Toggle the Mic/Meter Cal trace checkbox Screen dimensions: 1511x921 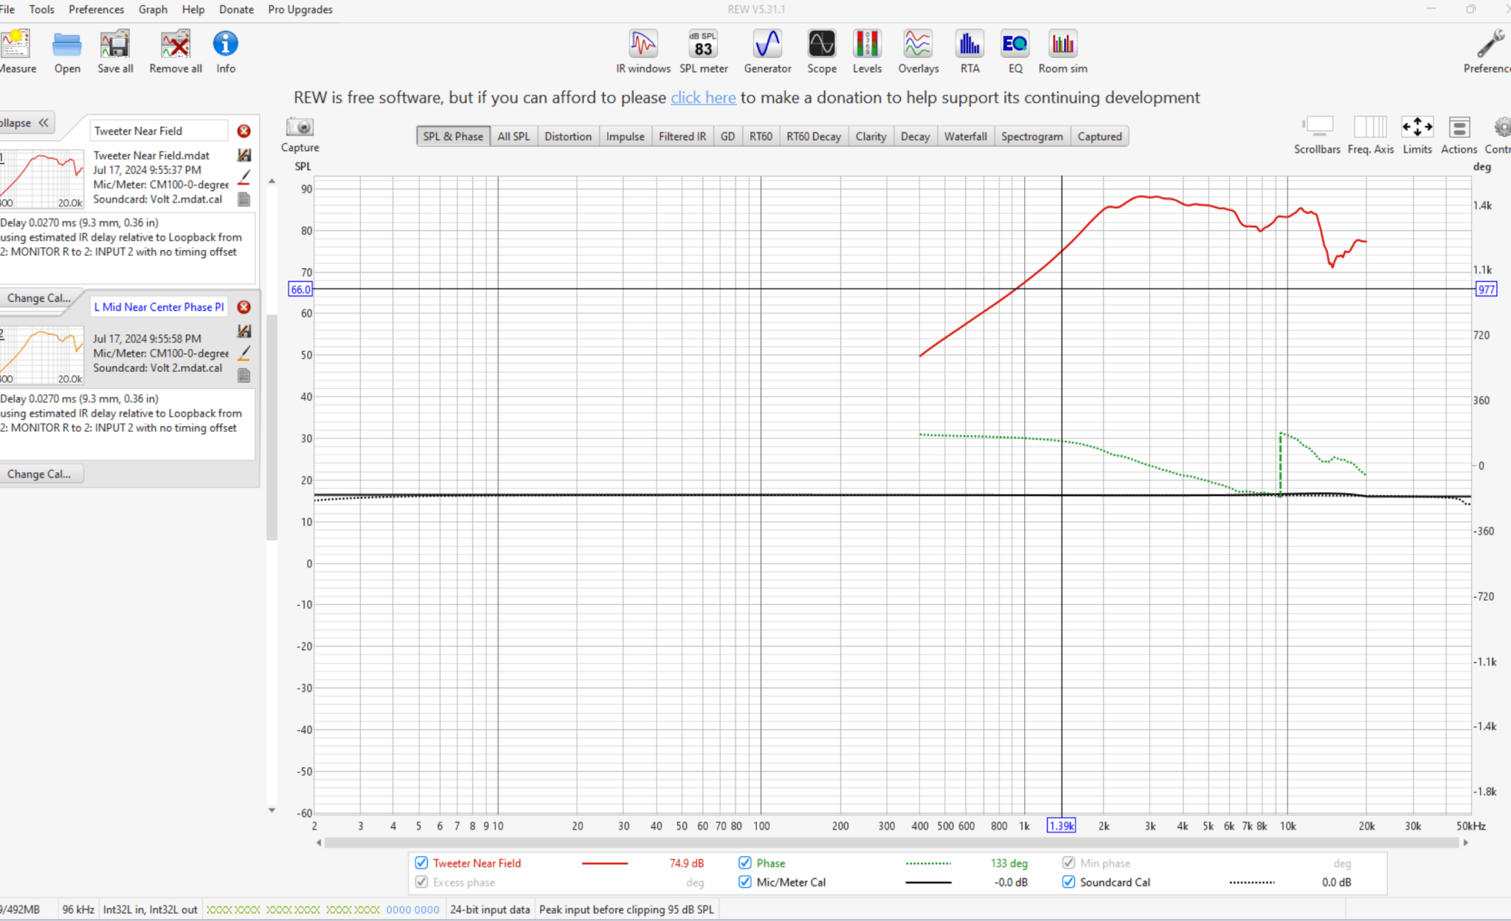coord(745,882)
